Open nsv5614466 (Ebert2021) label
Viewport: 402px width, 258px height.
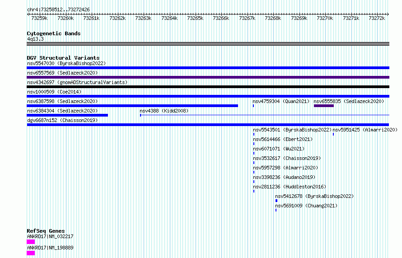[283, 139]
